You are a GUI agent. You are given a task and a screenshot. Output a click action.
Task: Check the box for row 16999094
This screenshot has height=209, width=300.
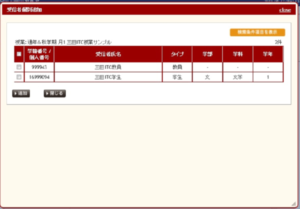coord(19,77)
